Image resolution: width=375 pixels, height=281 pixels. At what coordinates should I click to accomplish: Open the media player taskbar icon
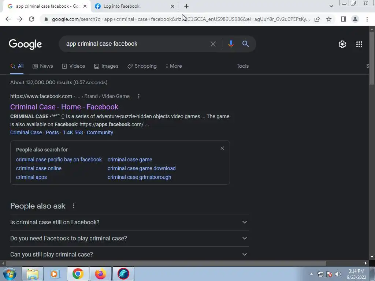coord(55,274)
